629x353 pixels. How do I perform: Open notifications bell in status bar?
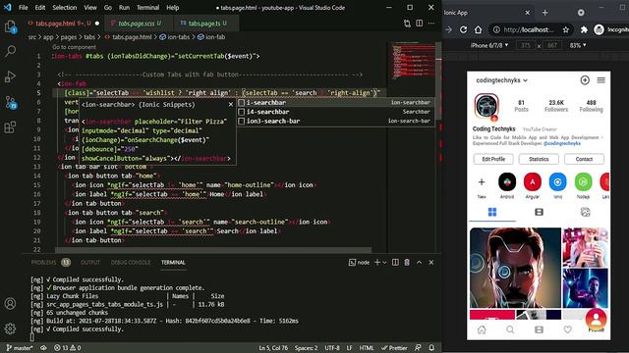point(431,348)
